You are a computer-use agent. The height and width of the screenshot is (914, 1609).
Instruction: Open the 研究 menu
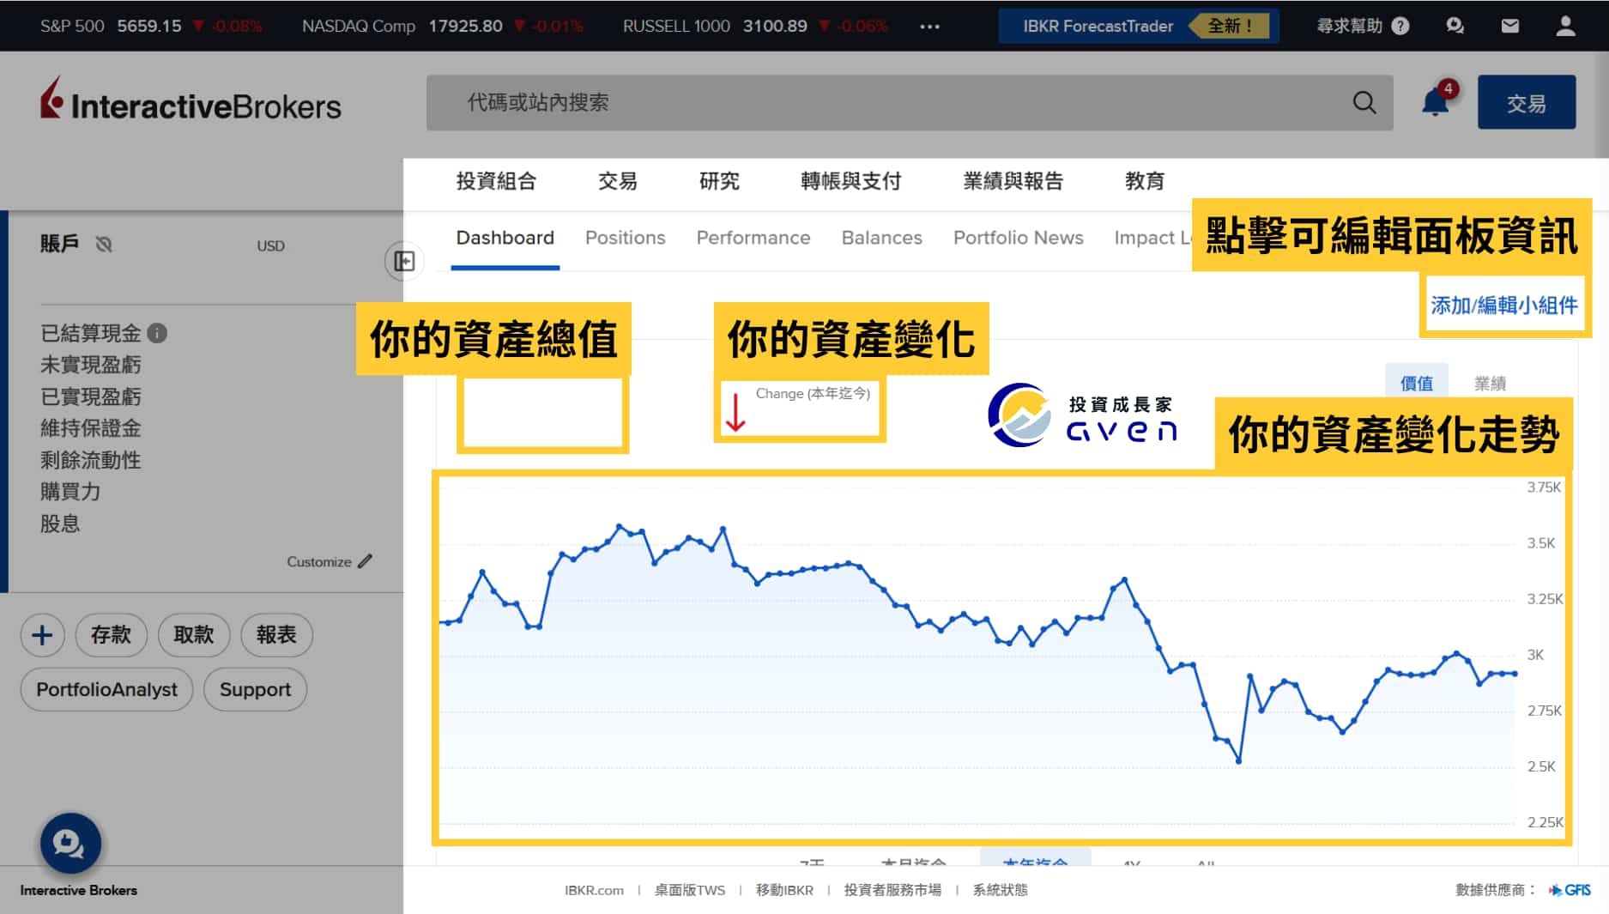(719, 181)
